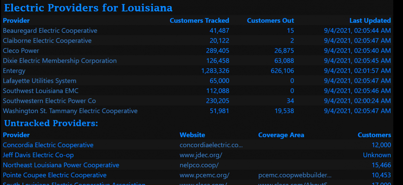The width and height of the screenshot is (403, 185).
Task: Open Entergy provider details
Action: pyautogui.click(x=14, y=71)
